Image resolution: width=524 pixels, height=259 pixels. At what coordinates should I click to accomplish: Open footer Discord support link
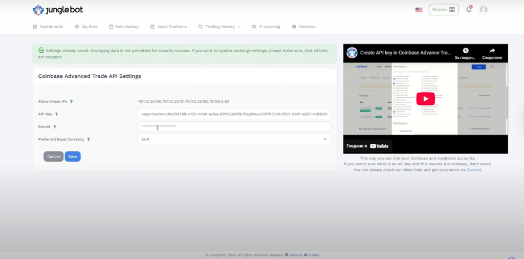(296, 255)
